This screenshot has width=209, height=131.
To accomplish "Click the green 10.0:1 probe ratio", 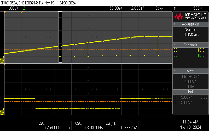I will (202, 55).
